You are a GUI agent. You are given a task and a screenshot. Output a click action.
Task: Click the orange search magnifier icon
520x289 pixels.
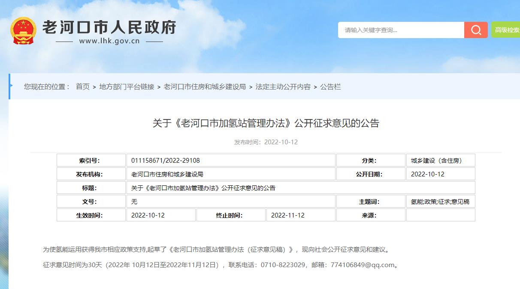pos(475,30)
